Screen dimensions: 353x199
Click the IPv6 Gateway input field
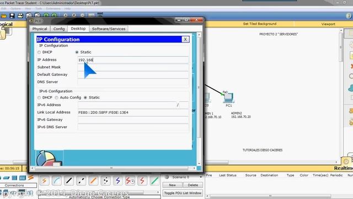point(133,119)
